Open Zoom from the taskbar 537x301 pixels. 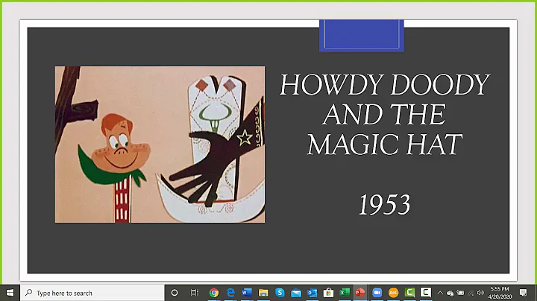(377, 293)
